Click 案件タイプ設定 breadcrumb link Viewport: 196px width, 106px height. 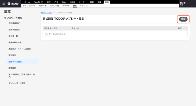click(46, 13)
